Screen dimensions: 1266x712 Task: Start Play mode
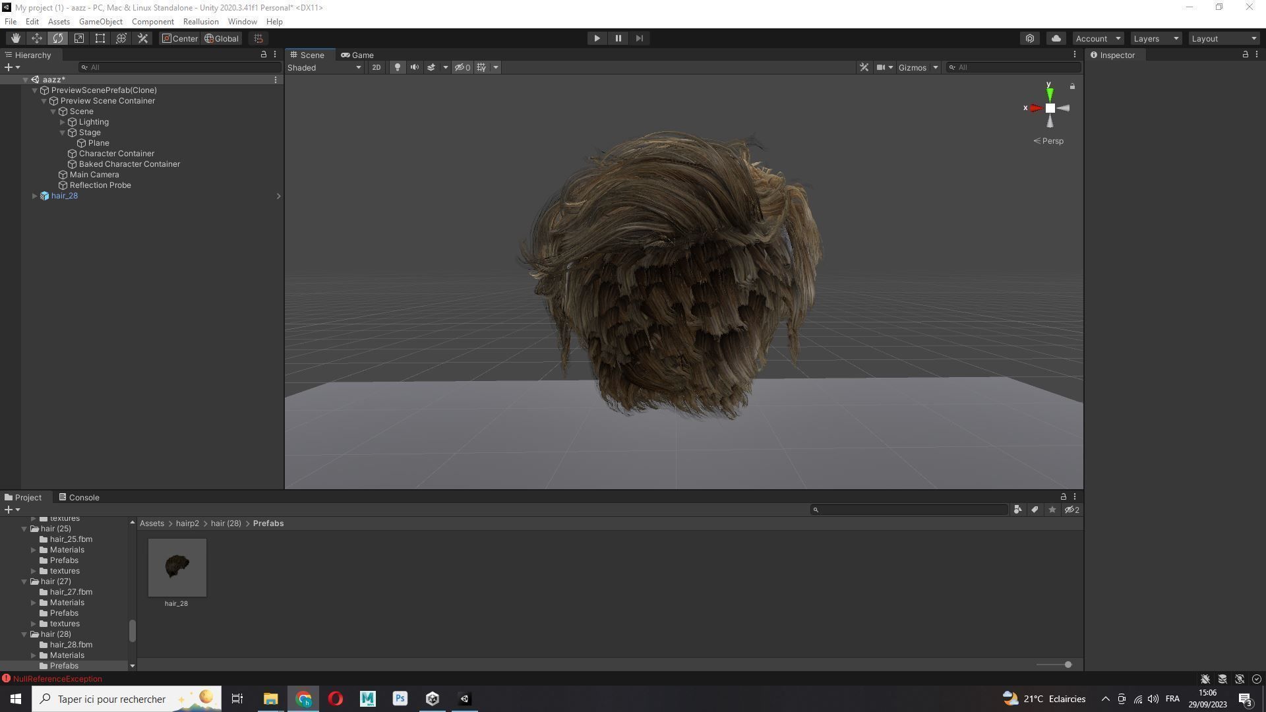click(x=597, y=38)
